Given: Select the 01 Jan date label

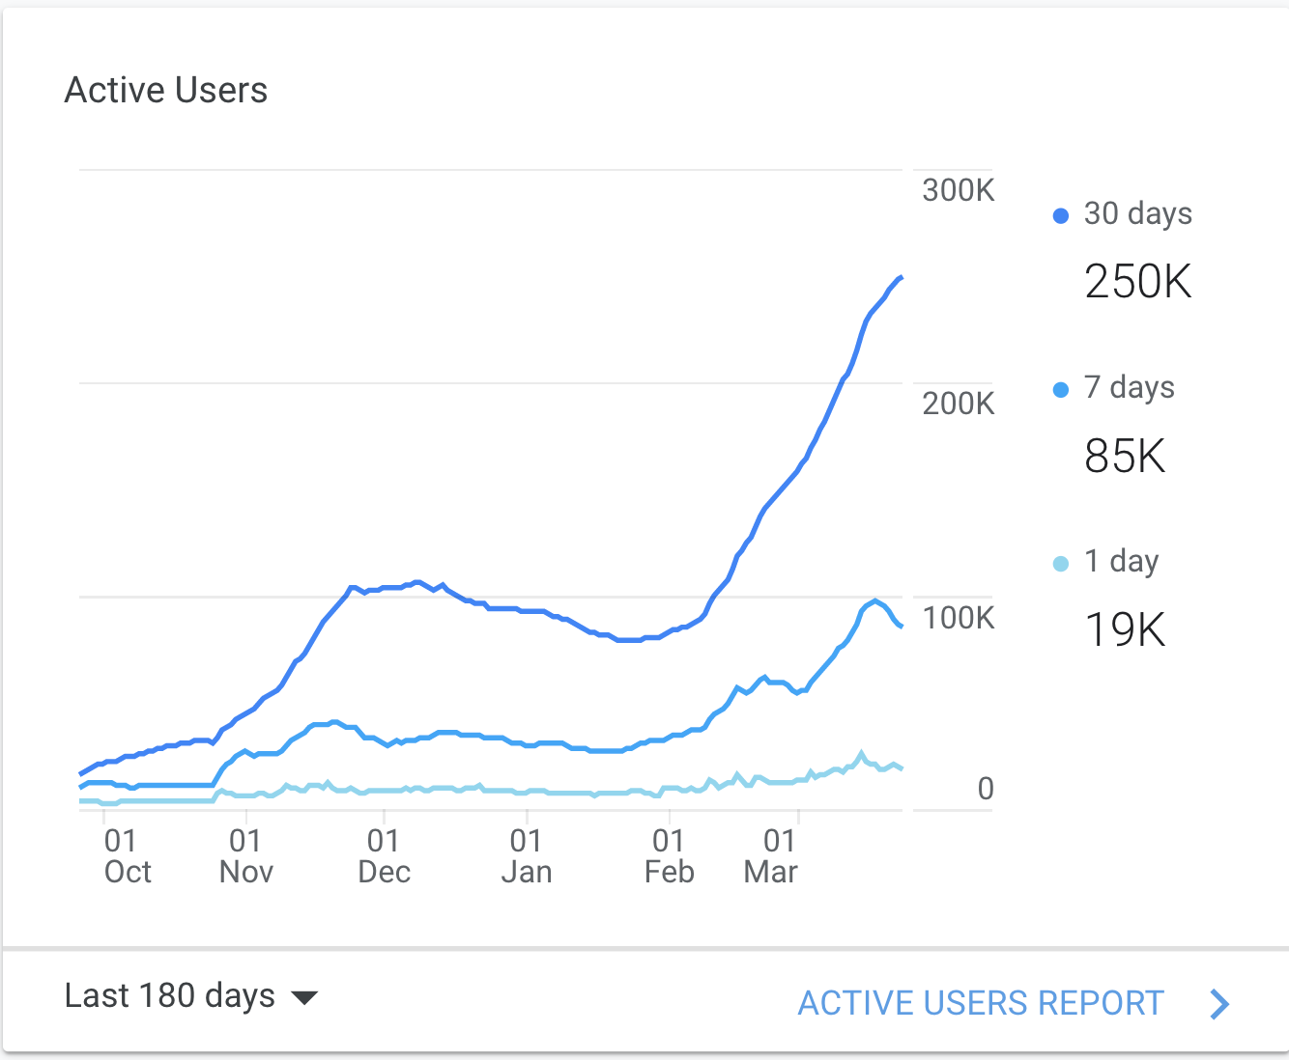Looking at the screenshot, I should click(527, 856).
